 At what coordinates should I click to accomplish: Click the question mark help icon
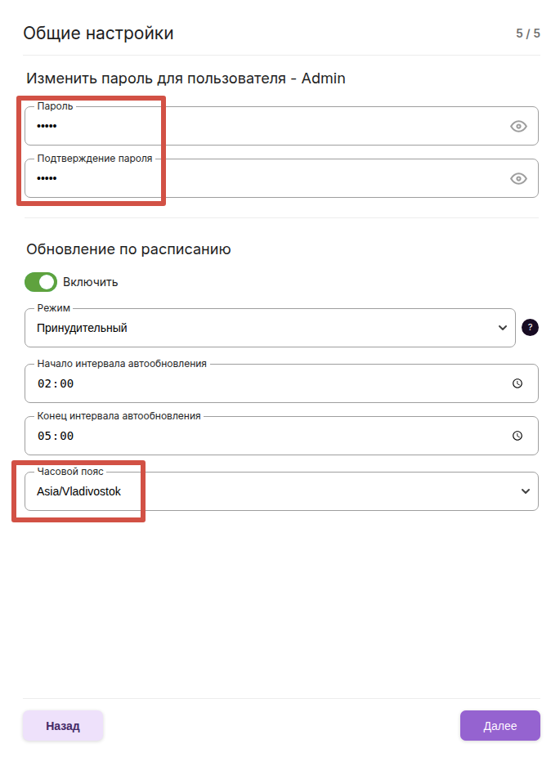(530, 328)
